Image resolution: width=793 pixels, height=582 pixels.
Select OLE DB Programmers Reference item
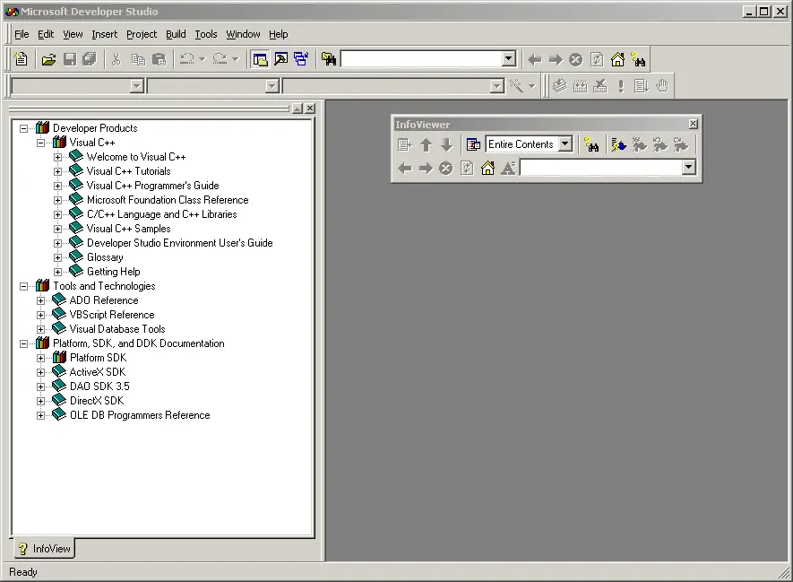tap(140, 415)
